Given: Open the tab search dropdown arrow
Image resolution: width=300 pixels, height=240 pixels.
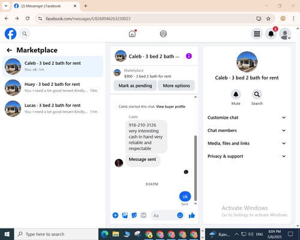Looking at the screenshot, I should click(x=6, y=6).
